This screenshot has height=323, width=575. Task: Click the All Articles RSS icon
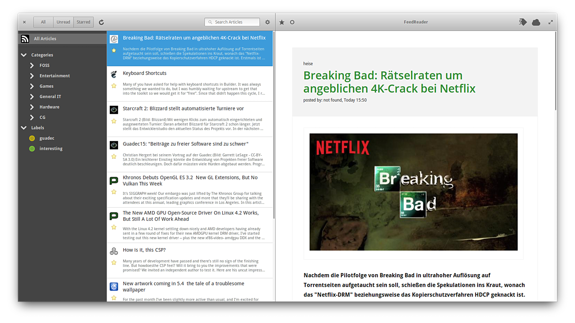pyautogui.click(x=25, y=39)
